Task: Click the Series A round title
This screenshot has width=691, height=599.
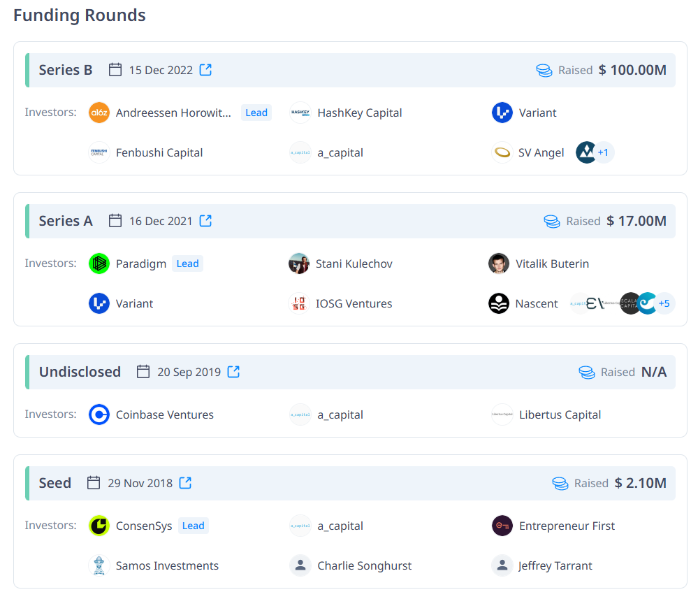Action: pos(66,221)
